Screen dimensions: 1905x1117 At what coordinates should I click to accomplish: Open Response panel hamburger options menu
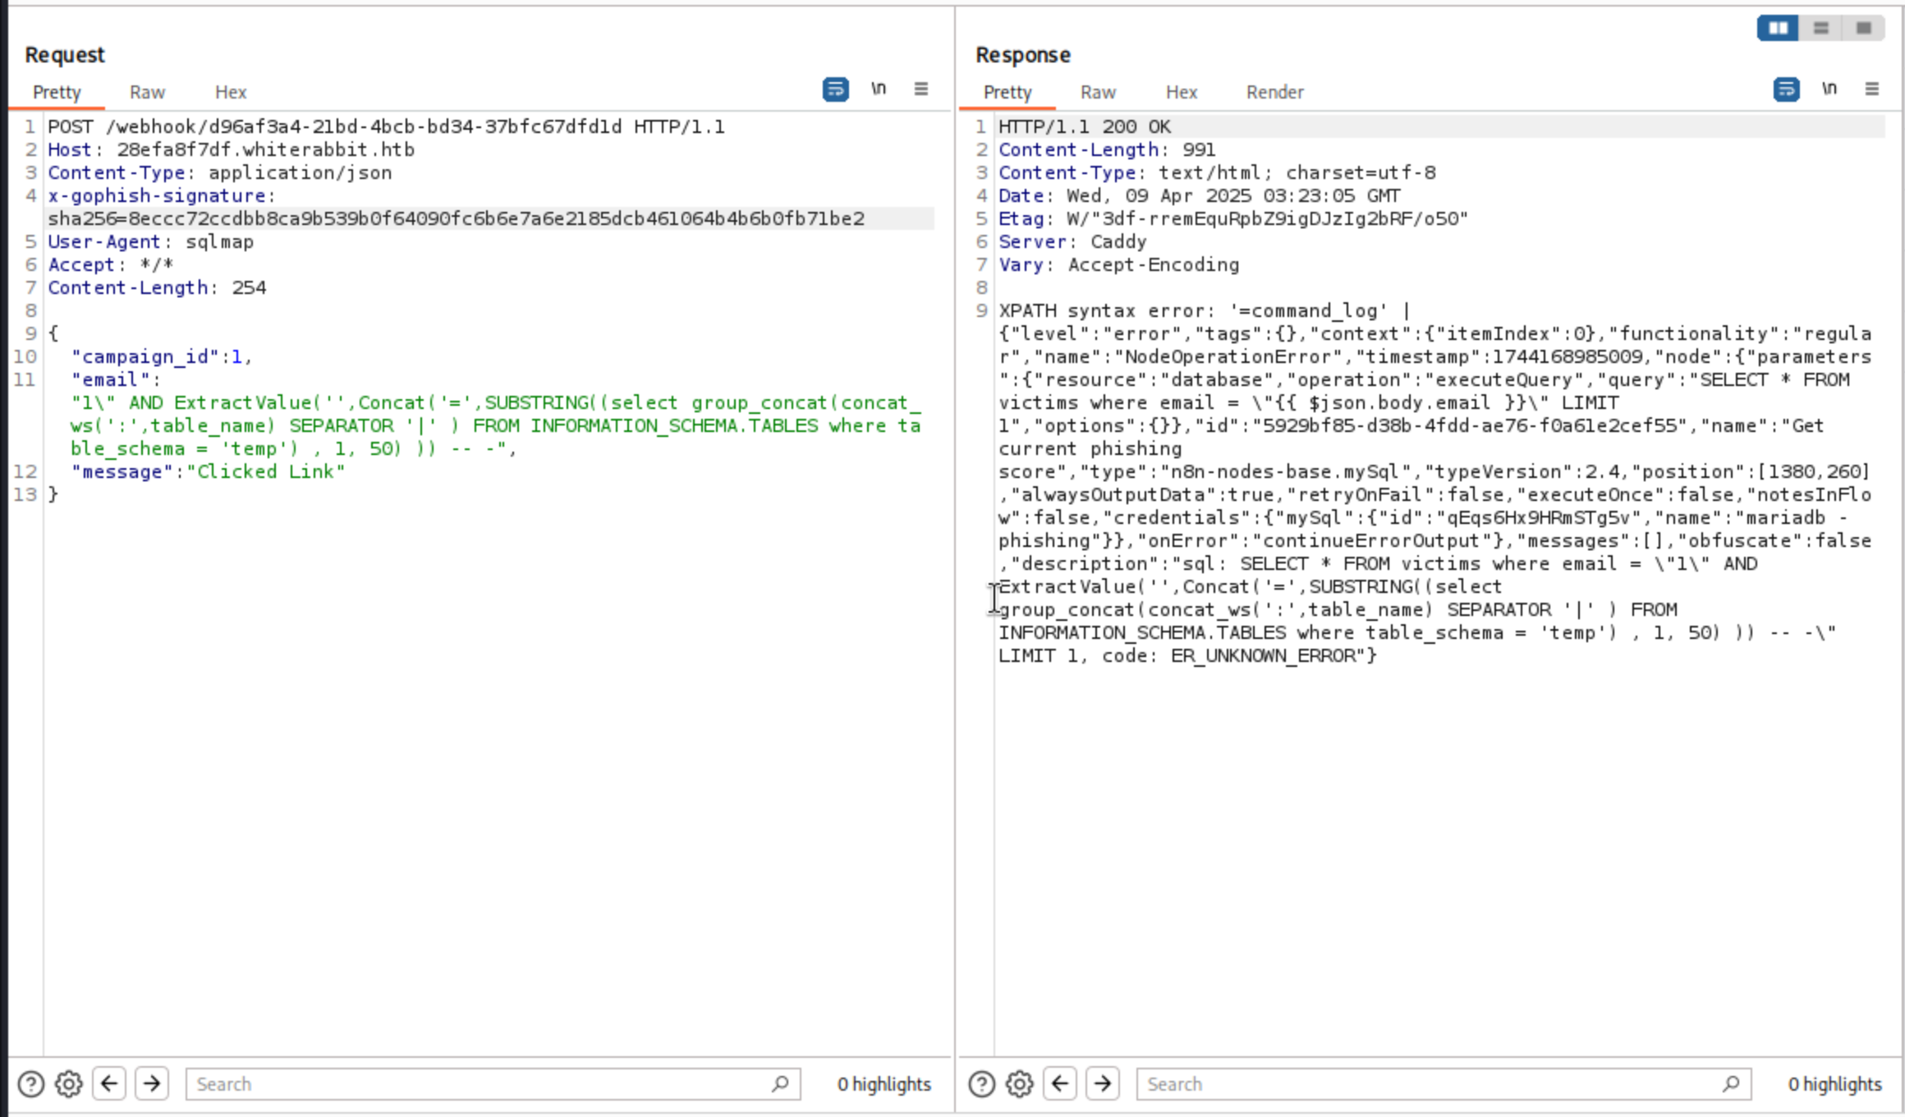[x=1872, y=89]
